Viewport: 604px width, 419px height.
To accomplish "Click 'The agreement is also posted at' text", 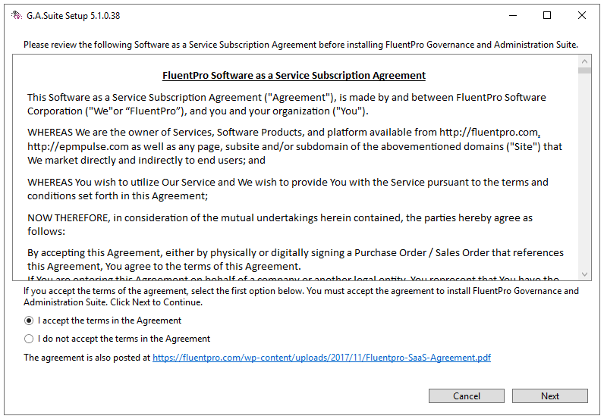I will pyautogui.click(x=87, y=358).
